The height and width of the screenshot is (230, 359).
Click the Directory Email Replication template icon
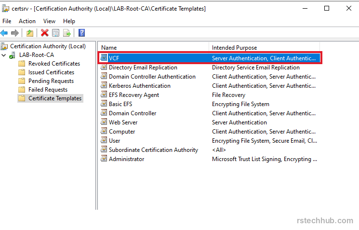pyautogui.click(x=104, y=67)
